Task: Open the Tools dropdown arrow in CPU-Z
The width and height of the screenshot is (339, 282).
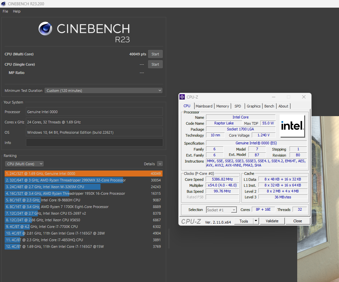Action: [256, 221]
